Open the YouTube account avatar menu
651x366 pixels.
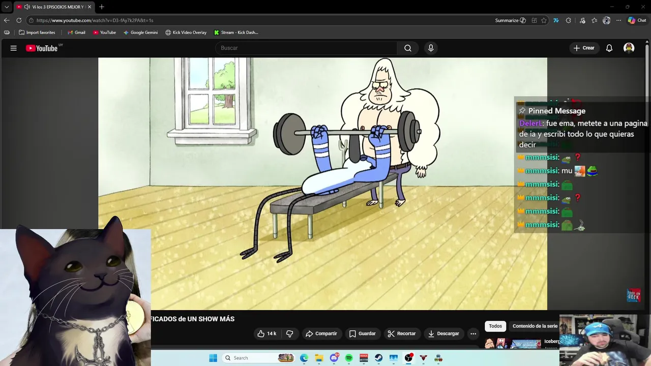click(629, 48)
